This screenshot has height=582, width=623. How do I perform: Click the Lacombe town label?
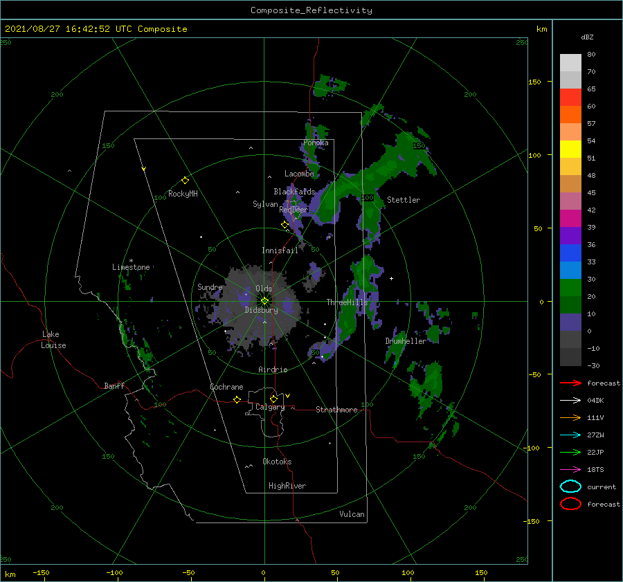point(299,174)
